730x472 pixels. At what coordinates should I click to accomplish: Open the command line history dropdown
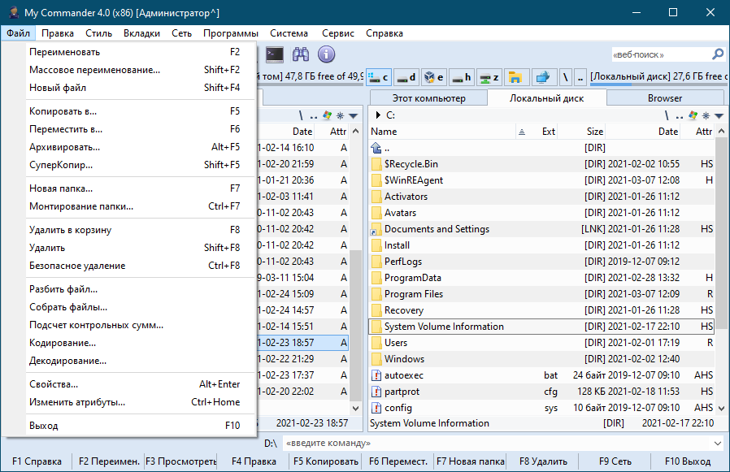(718, 443)
